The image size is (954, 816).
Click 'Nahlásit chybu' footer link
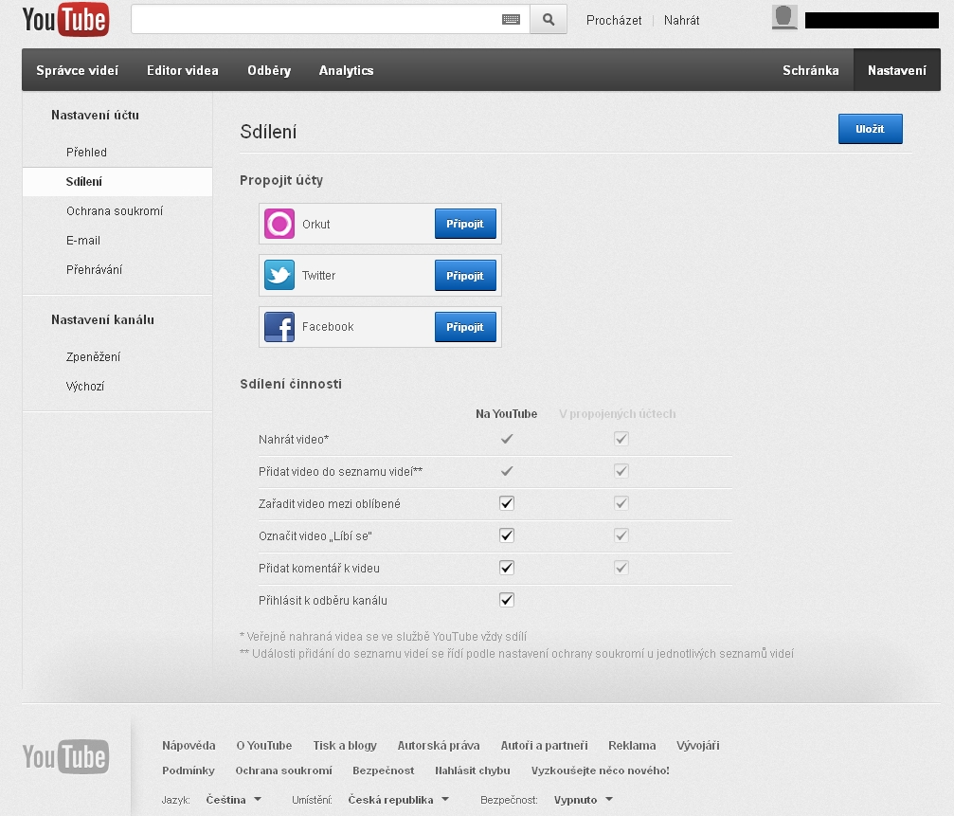[x=472, y=771]
